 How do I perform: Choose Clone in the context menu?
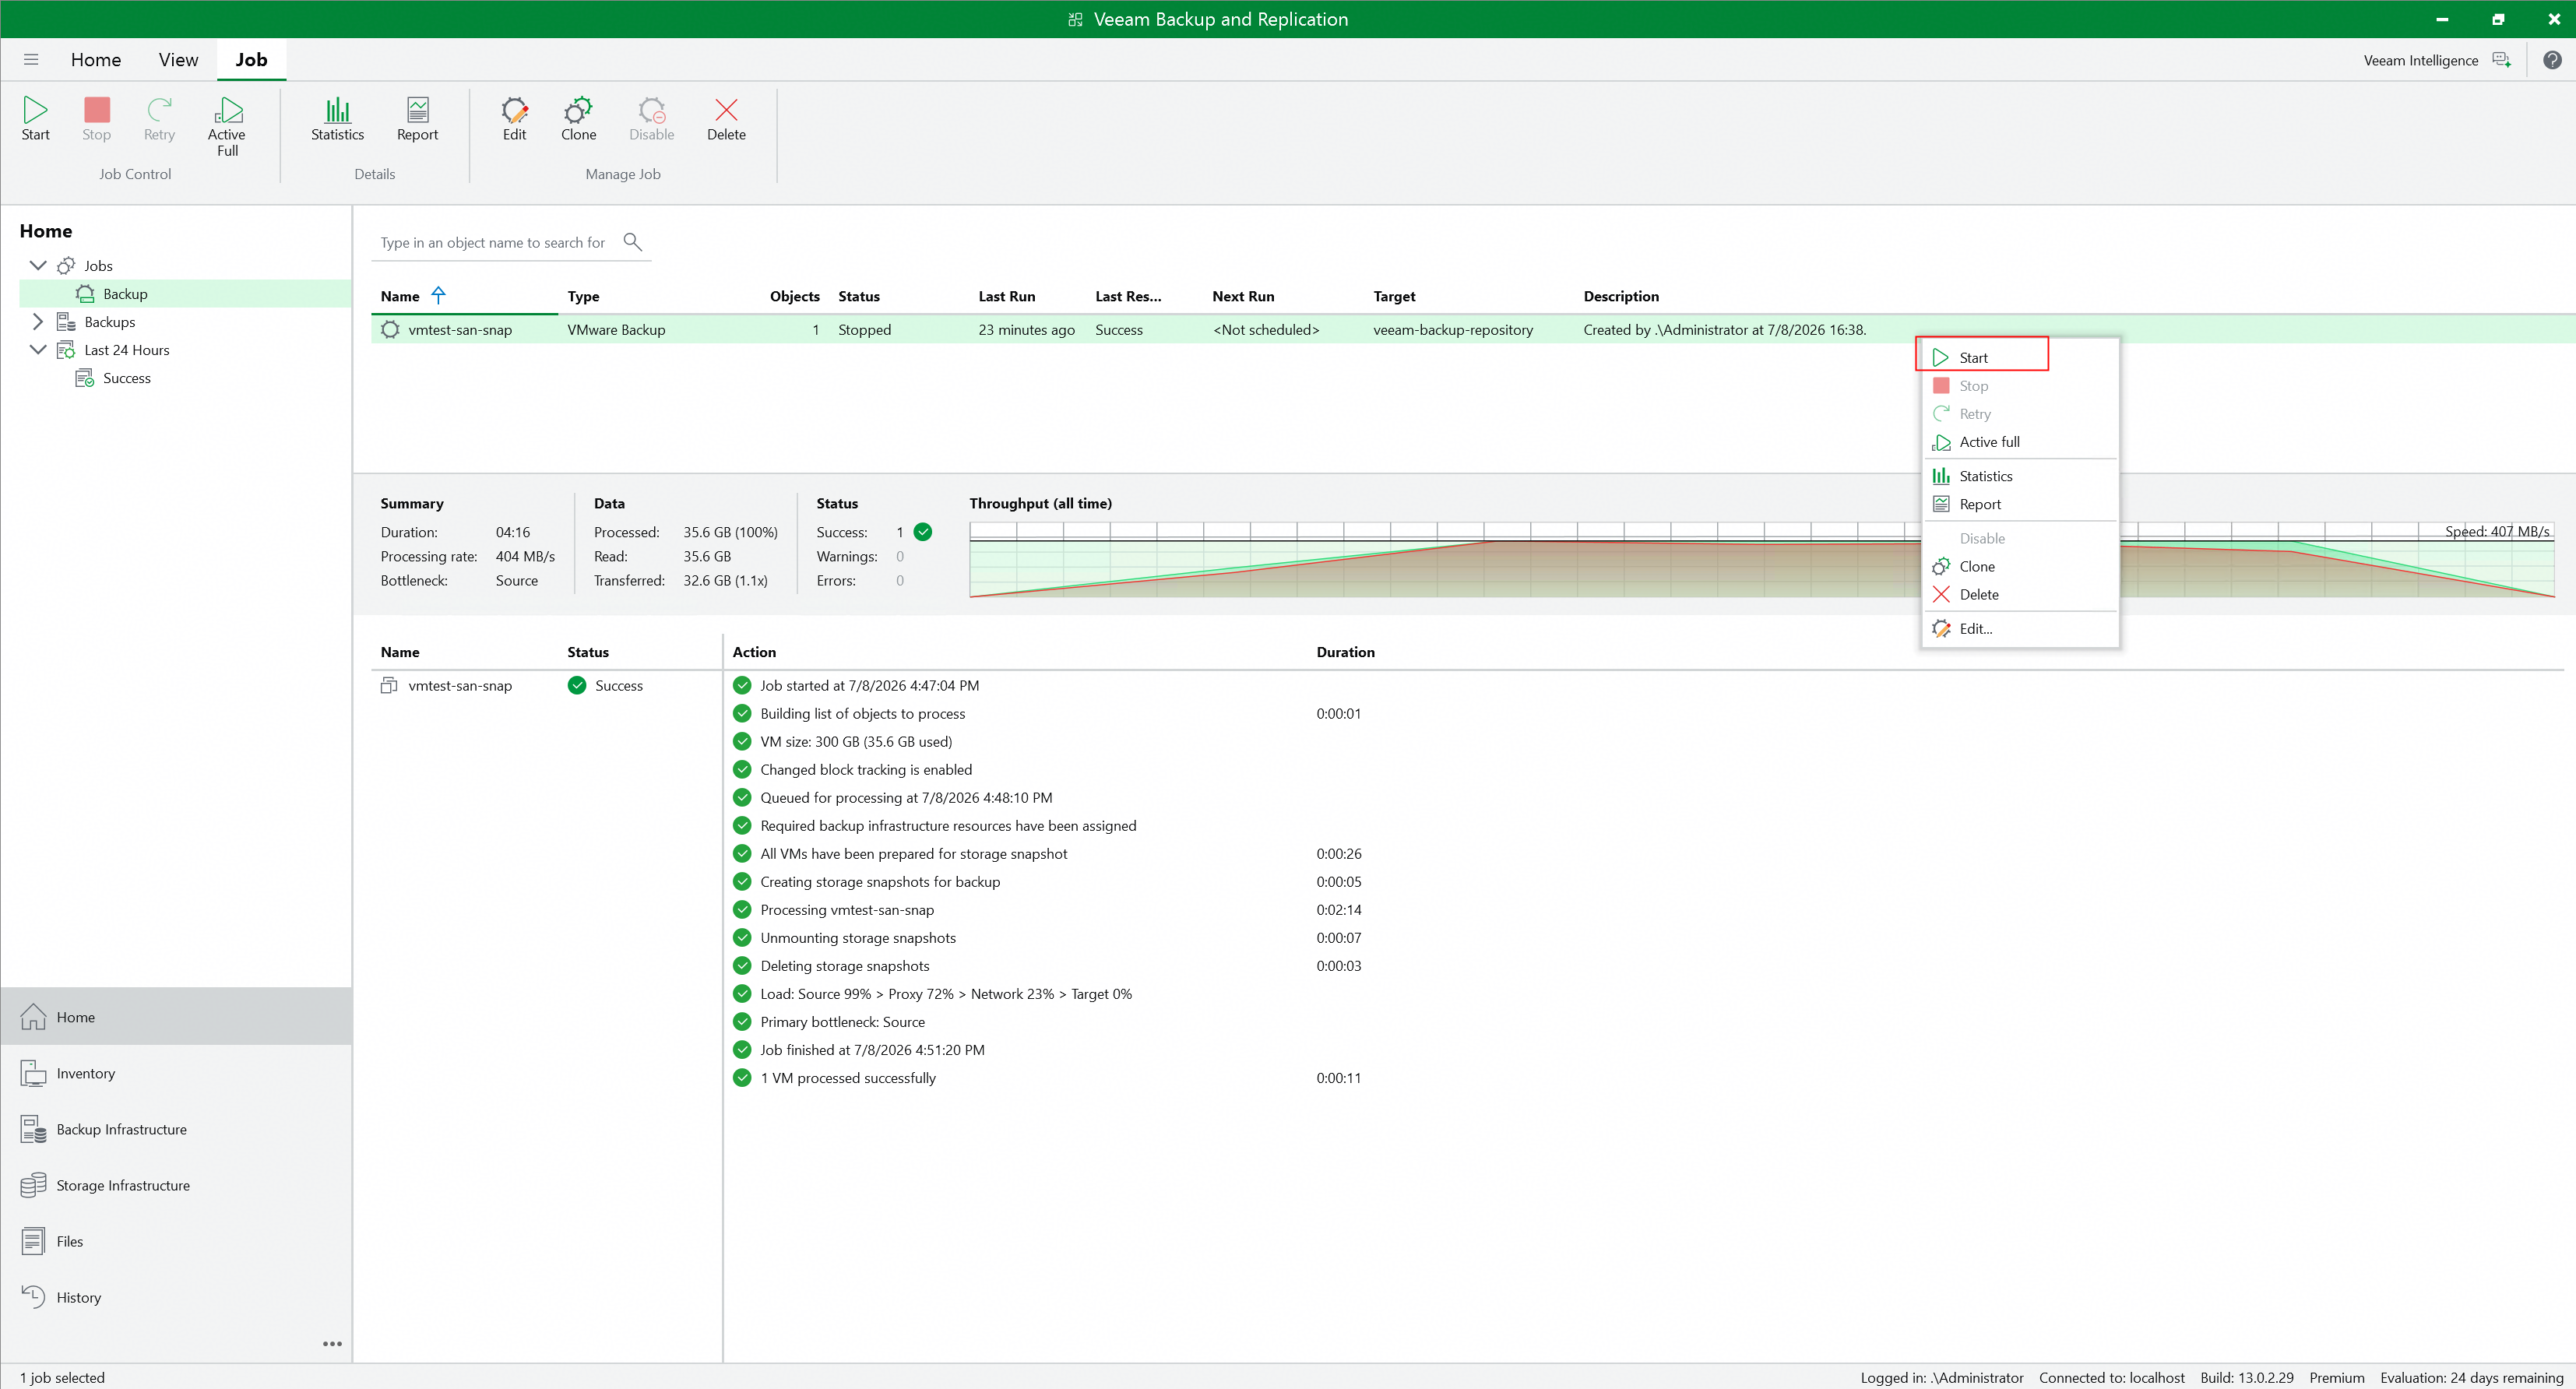pyautogui.click(x=2020, y=566)
